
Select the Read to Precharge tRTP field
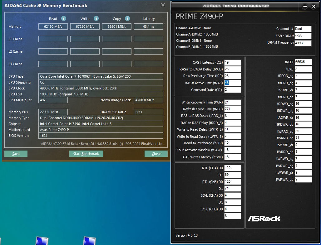click(x=233, y=143)
